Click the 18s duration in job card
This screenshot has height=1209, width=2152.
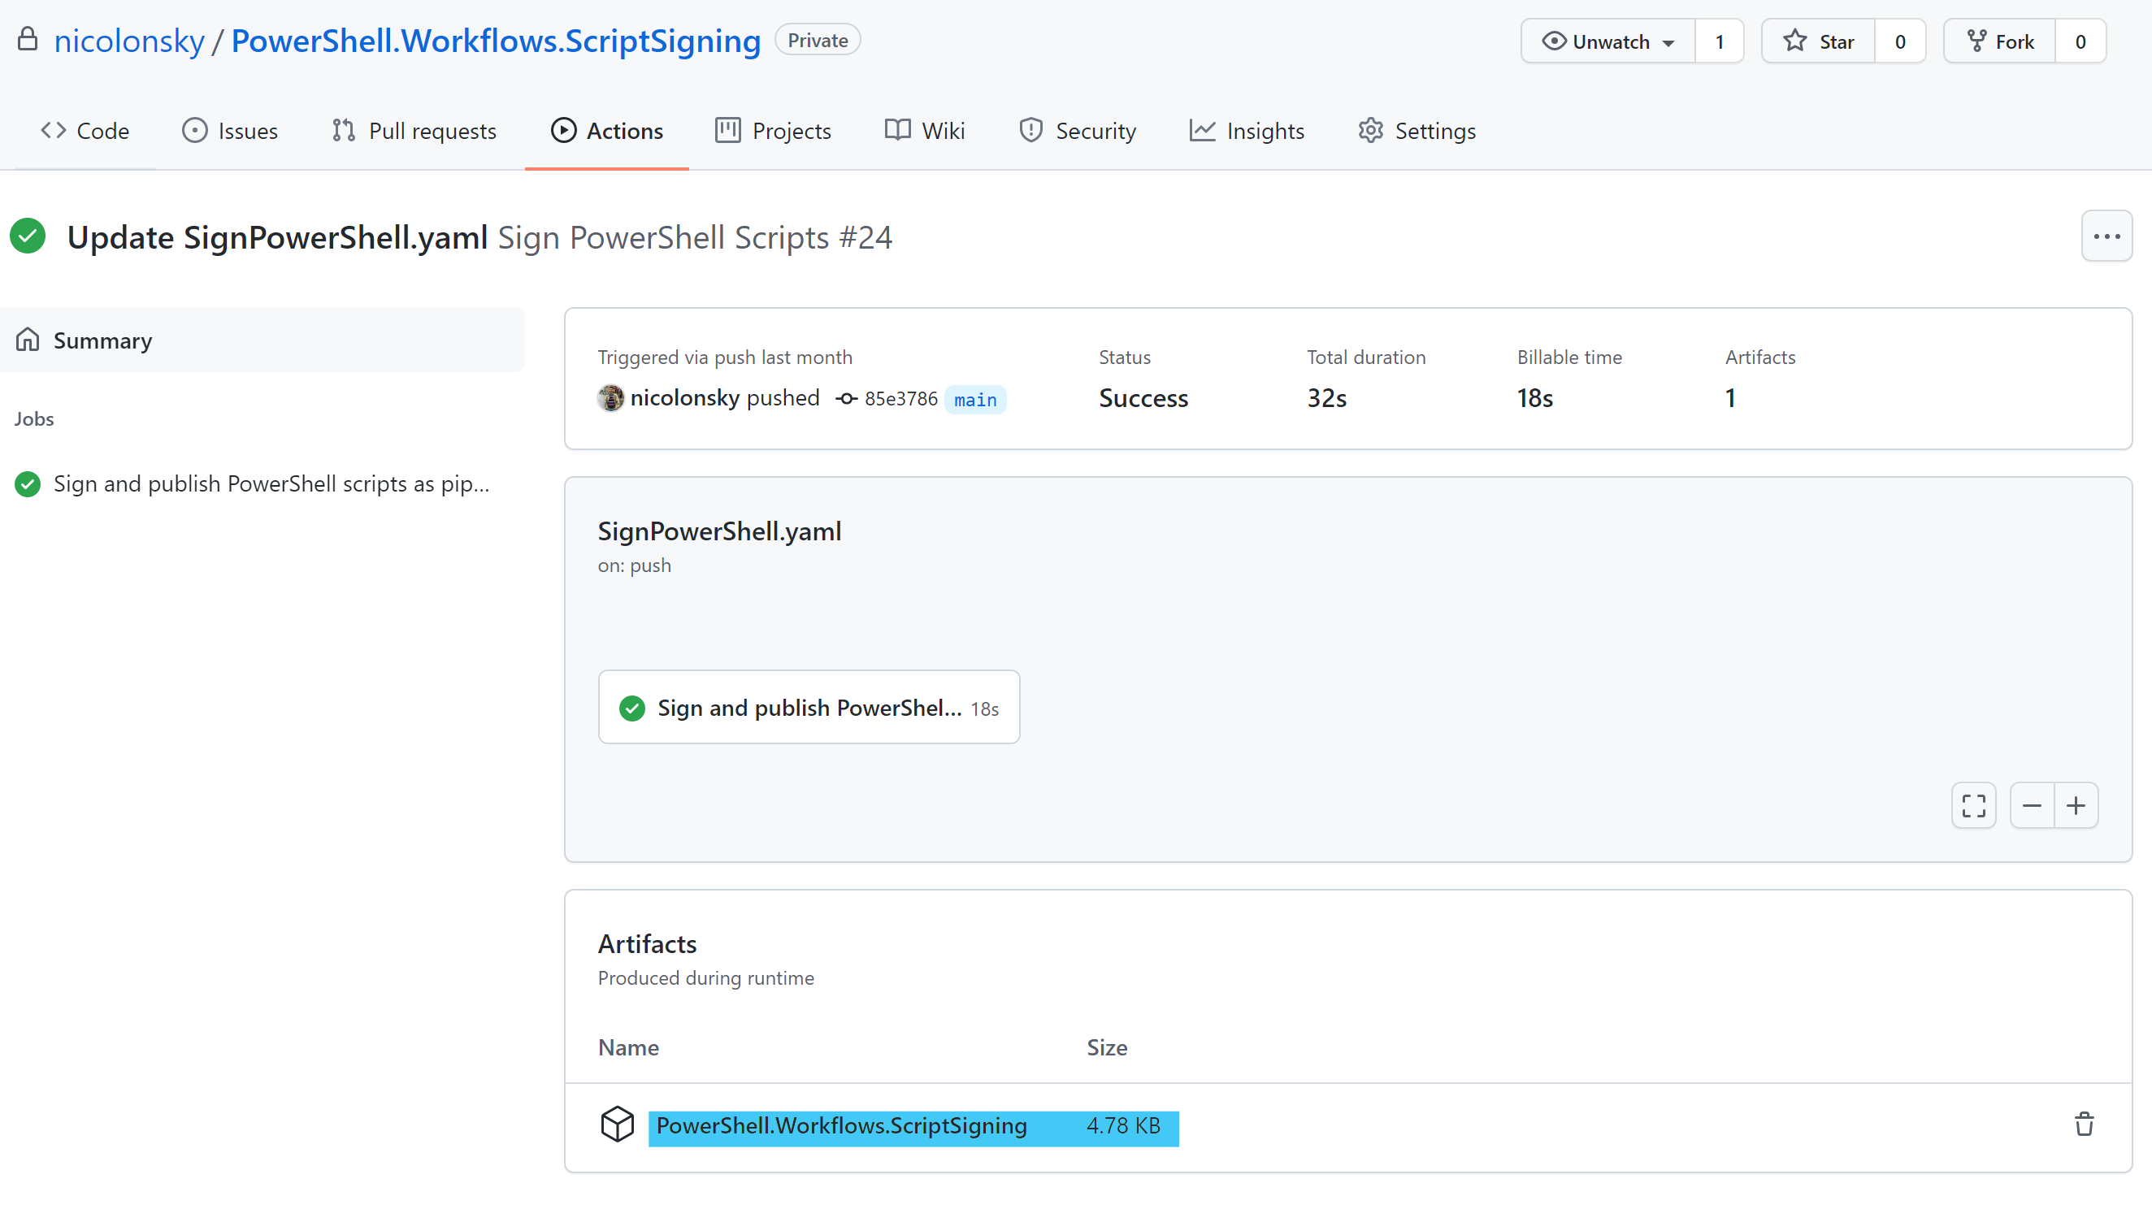point(985,708)
